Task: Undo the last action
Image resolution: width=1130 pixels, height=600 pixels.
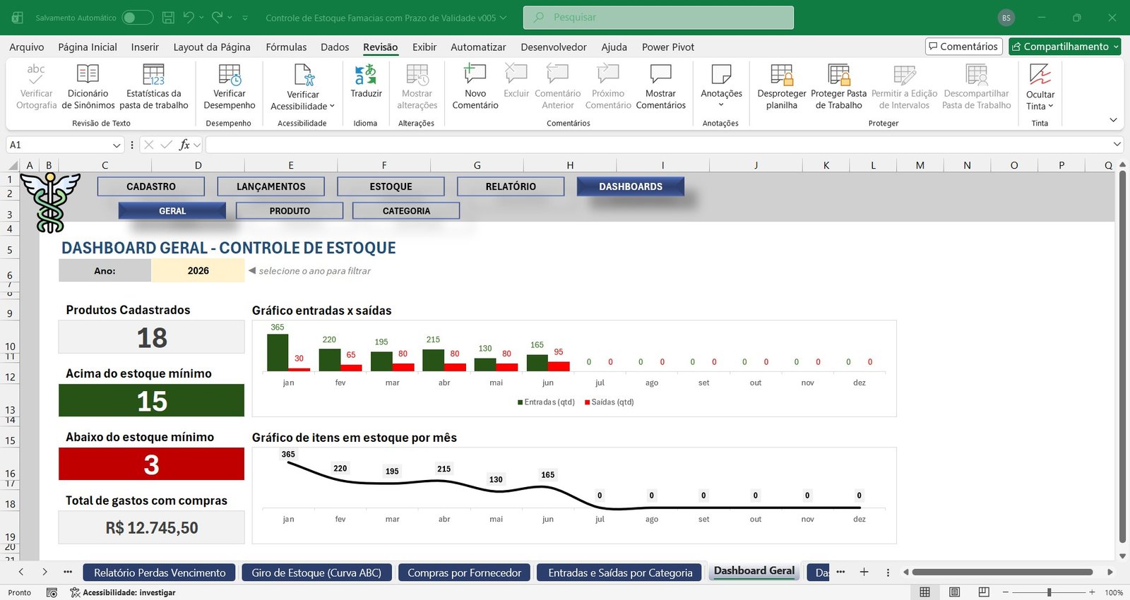Action: point(189,17)
